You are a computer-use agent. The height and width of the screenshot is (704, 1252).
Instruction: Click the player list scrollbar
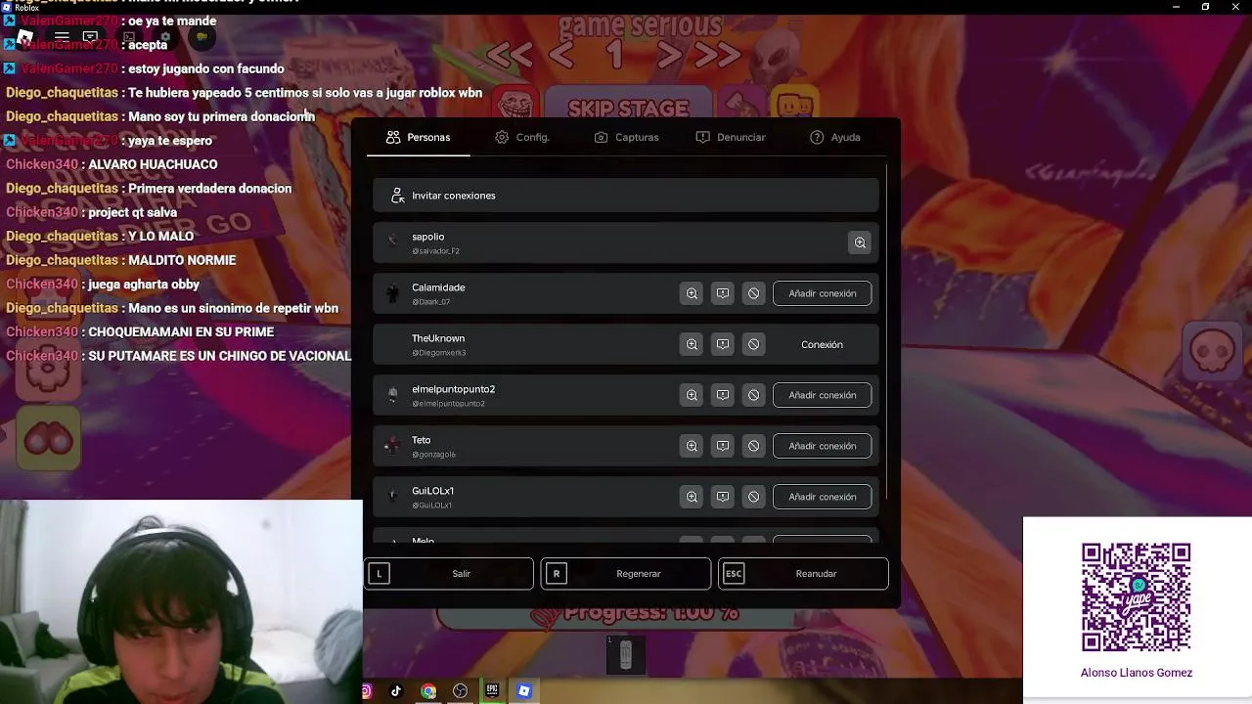click(886, 332)
